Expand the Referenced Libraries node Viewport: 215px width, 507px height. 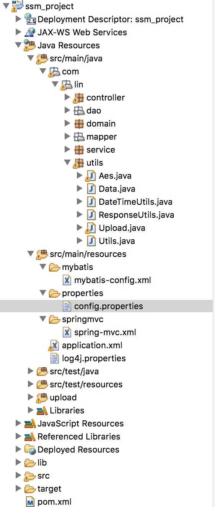18,436
